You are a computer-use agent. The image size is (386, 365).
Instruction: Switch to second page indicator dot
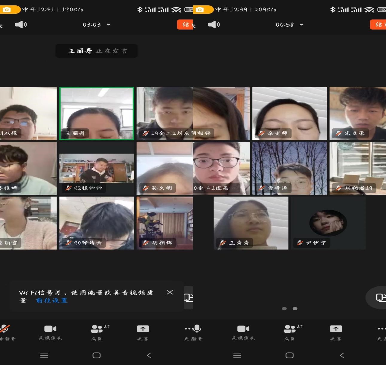295,309
